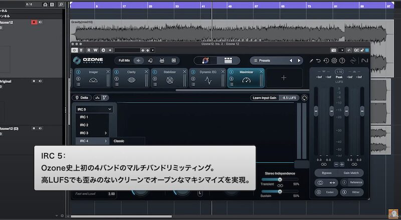Switch to the module chain view

(228, 60)
